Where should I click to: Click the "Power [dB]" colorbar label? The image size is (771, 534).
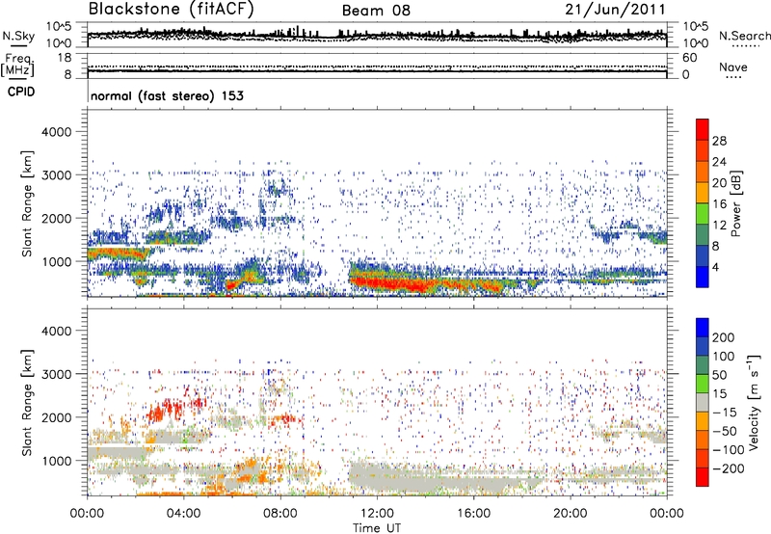point(736,203)
